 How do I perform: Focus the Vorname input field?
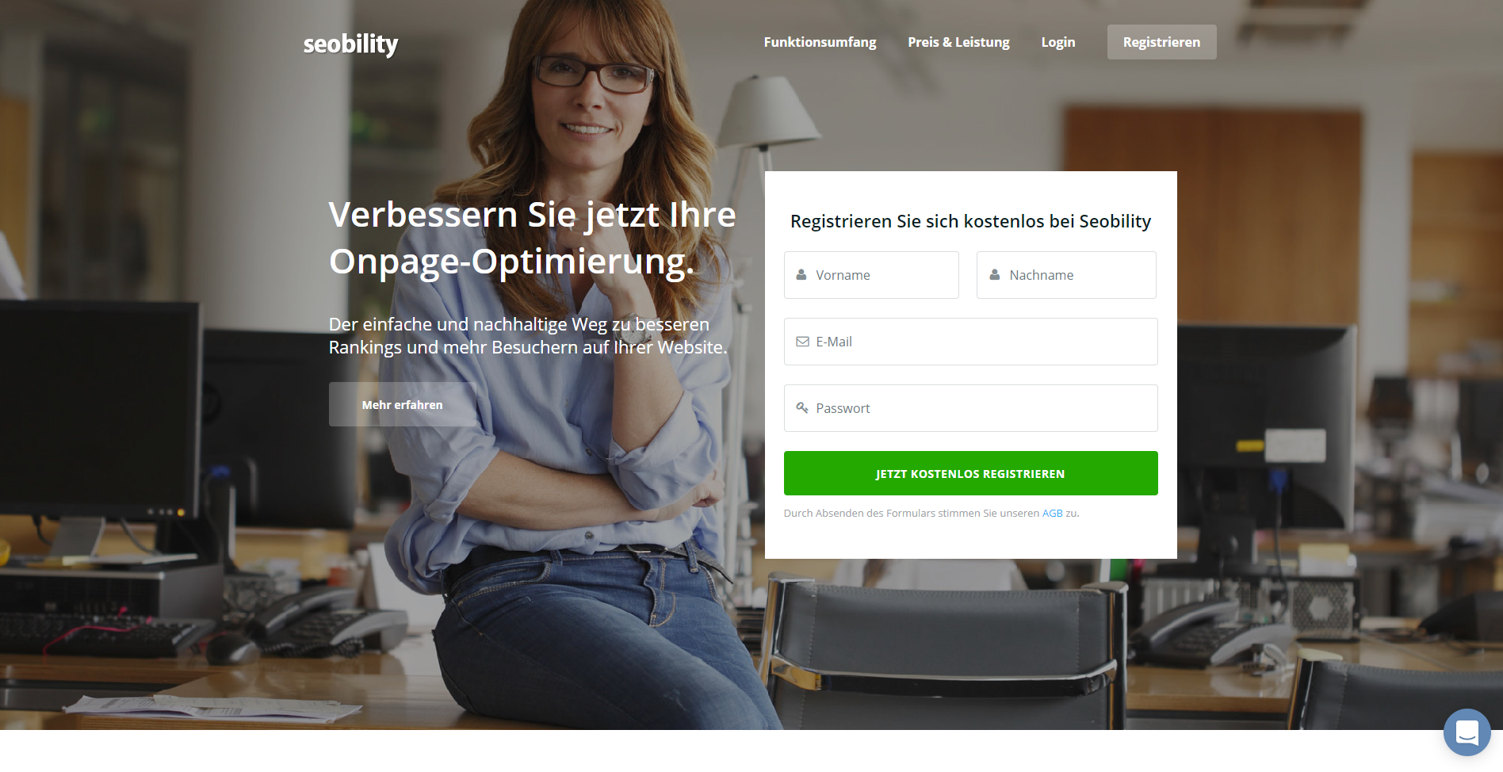871,275
